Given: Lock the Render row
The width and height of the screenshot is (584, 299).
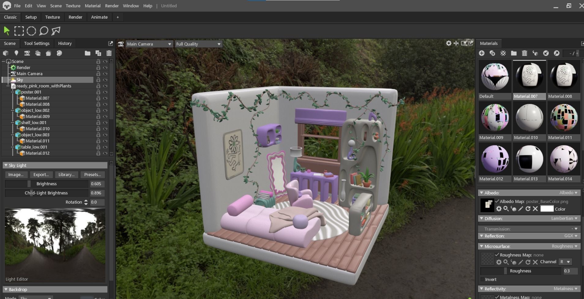Looking at the screenshot, I should [x=98, y=68].
